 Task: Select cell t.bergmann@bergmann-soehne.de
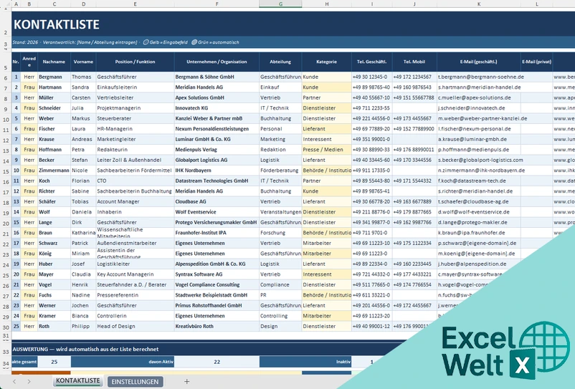479,77
